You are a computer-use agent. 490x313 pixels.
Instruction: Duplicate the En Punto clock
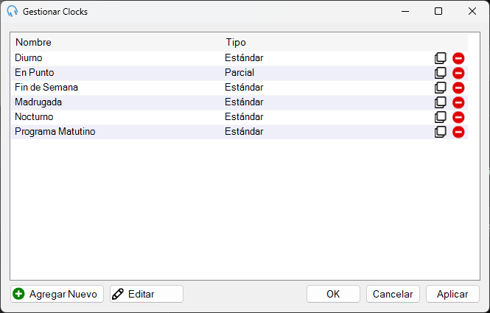pos(441,73)
